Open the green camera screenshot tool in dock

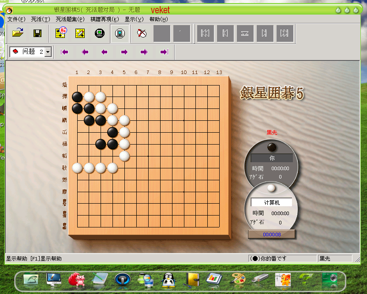pyautogui.click(x=330, y=279)
